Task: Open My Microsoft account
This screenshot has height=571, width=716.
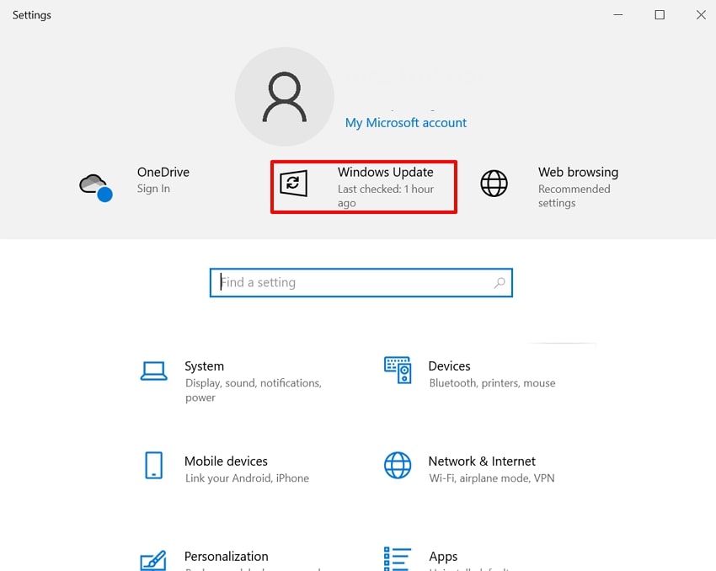Action: click(x=405, y=122)
